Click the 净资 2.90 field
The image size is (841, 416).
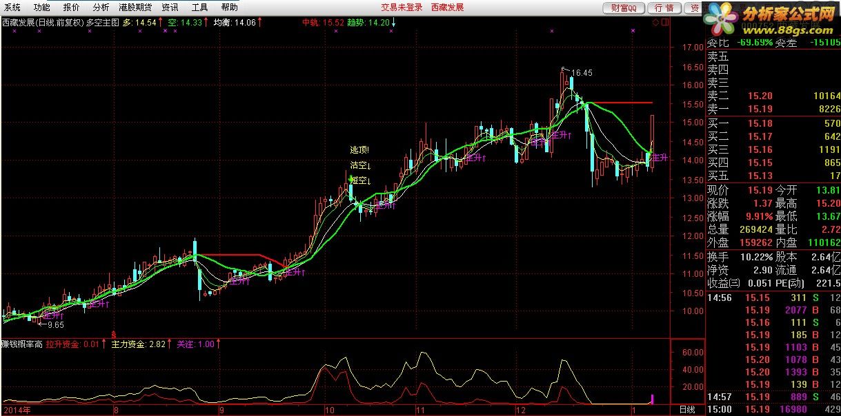[739, 269]
